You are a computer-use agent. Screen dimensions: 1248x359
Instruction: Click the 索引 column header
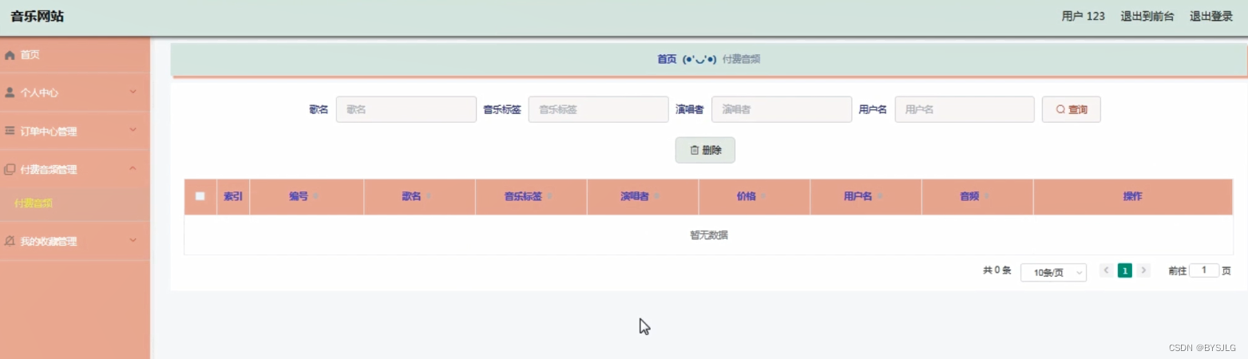[233, 196]
